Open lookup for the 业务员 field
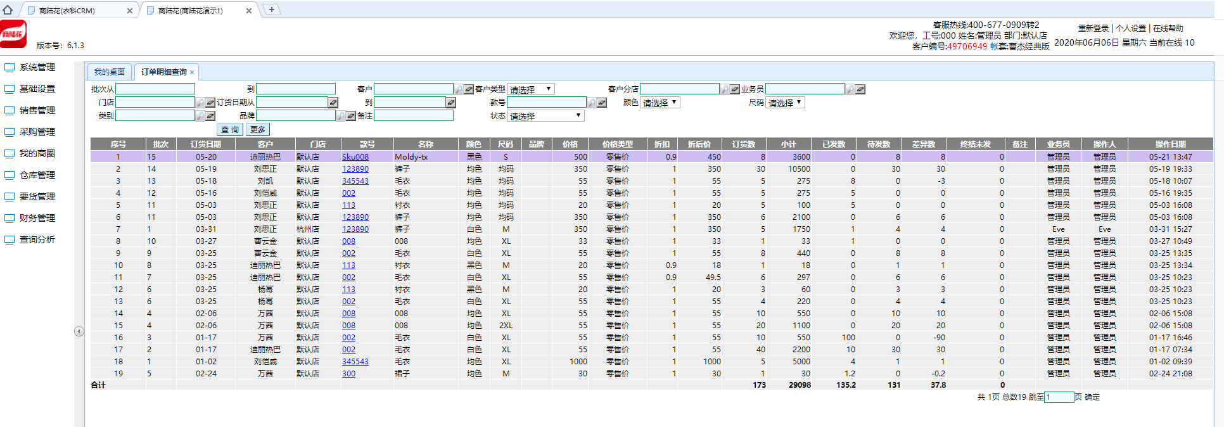Screen dimensions: 1224x427 coord(850,89)
